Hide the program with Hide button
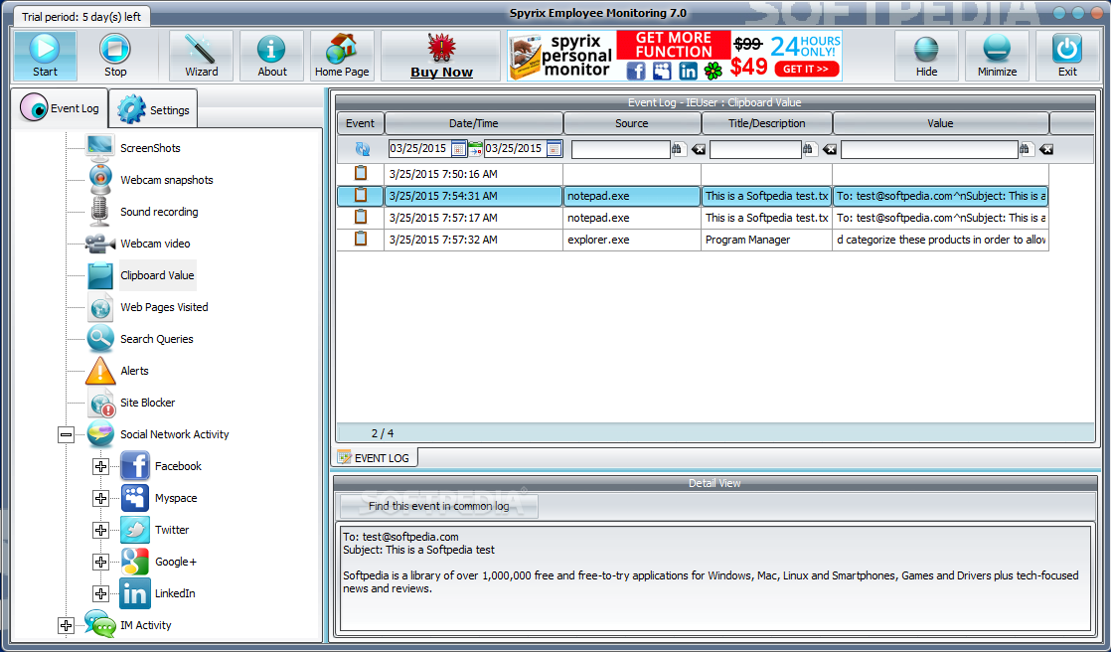1111x652 pixels. pos(926,56)
